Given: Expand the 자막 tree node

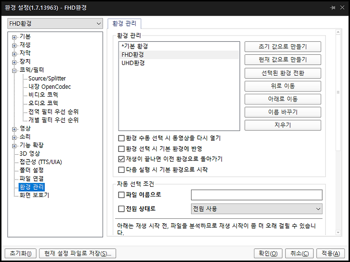Looking at the screenshot, I should click(14, 54).
